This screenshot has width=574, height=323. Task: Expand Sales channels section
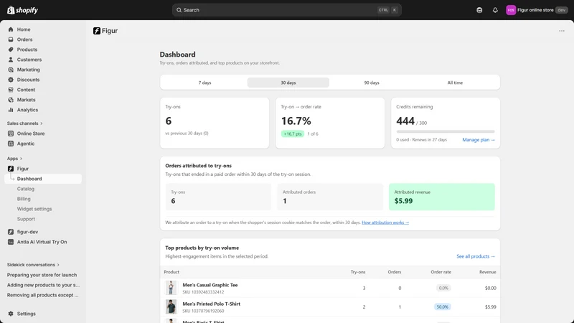coord(25,123)
